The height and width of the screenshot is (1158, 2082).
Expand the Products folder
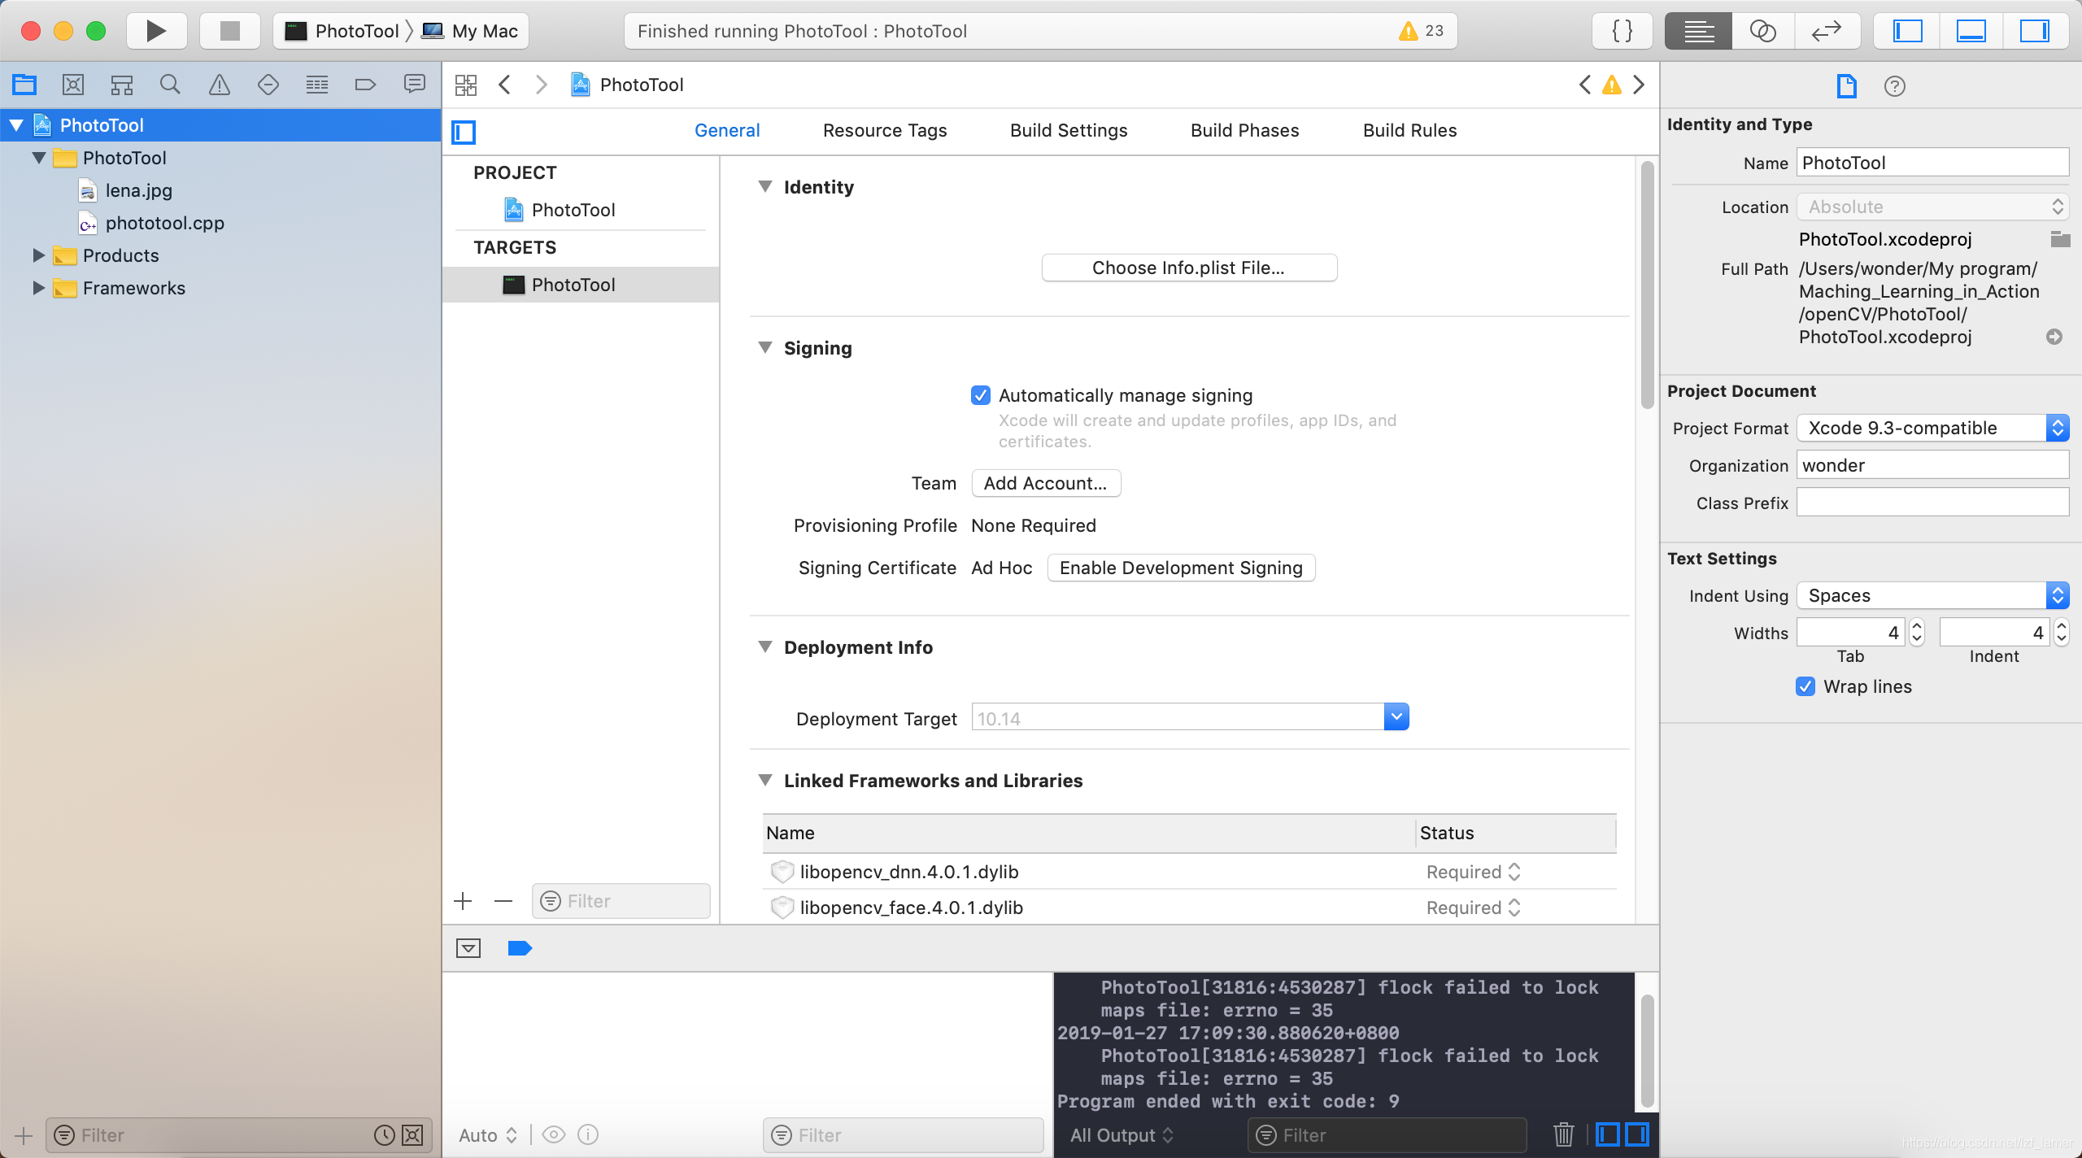pyautogui.click(x=38, y=255)
